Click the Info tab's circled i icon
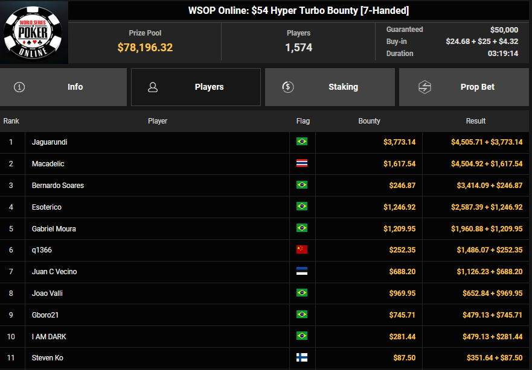The width and height of the screenshot is (532, 370). [x=19, y=87]
